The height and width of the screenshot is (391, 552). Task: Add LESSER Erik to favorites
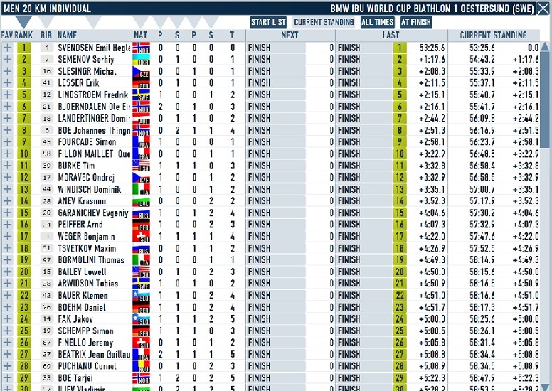[x=7, y=83]
